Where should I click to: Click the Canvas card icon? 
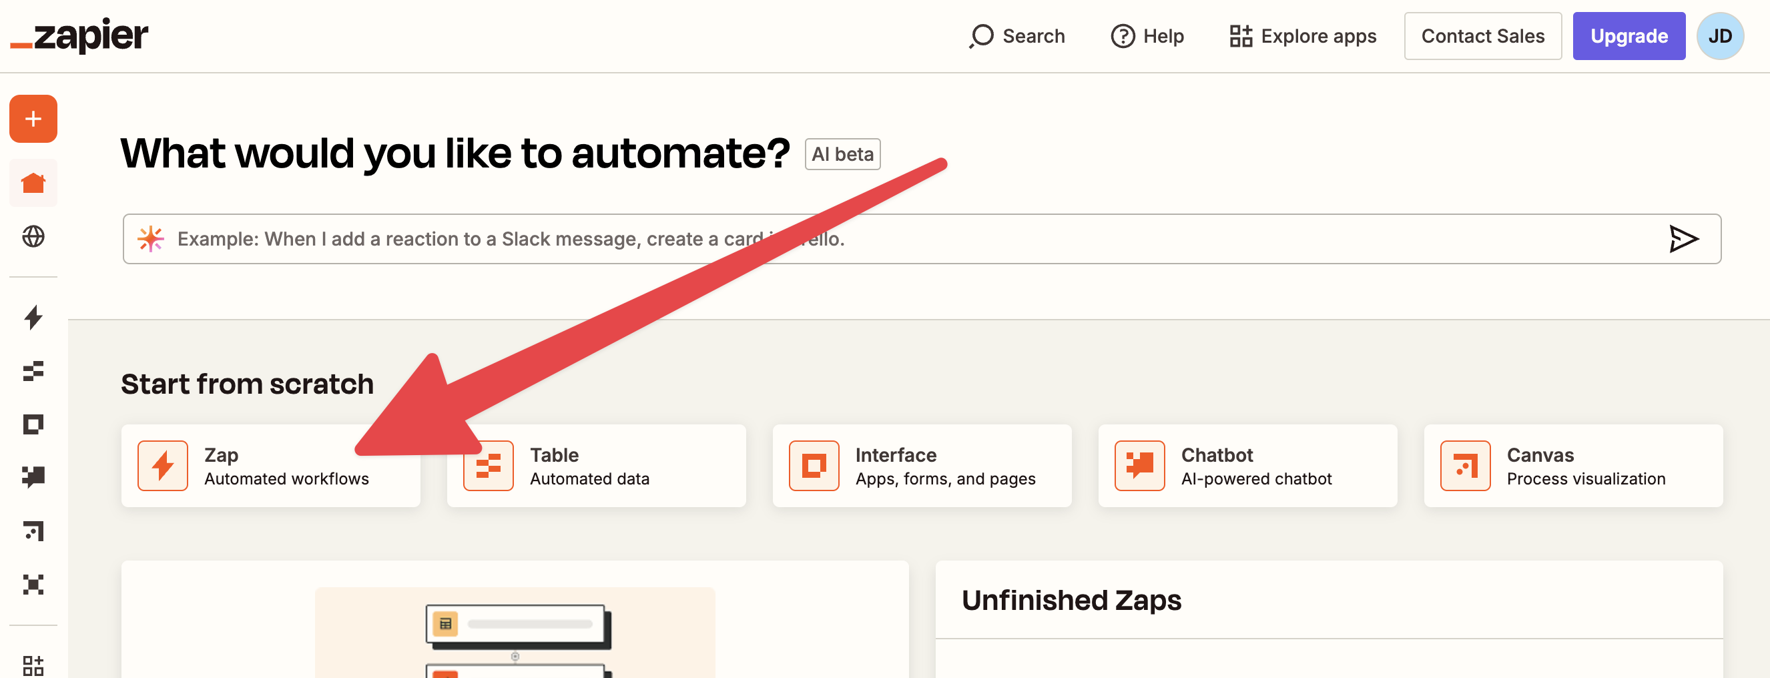coord(1466,466)
